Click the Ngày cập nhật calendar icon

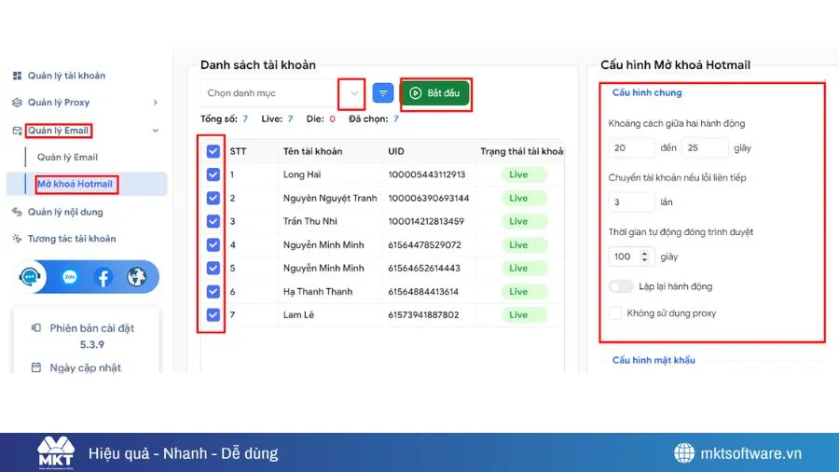(35, 368)
